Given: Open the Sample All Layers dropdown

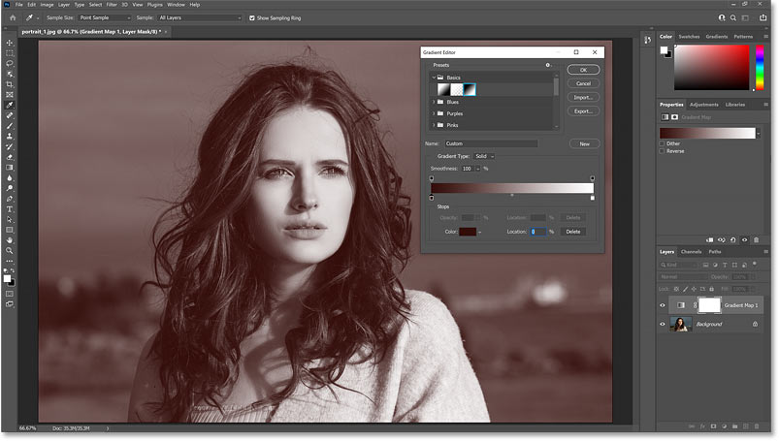Looking at the screenshot, I should 200,17.
